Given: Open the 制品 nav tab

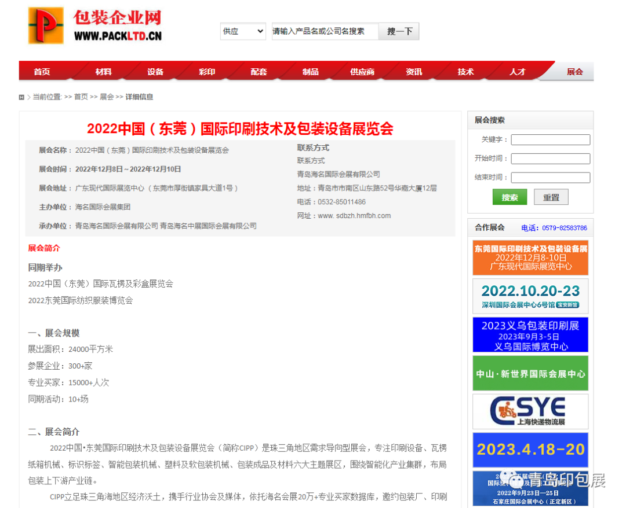Looking at the screenshot, I should pos(310,72).
